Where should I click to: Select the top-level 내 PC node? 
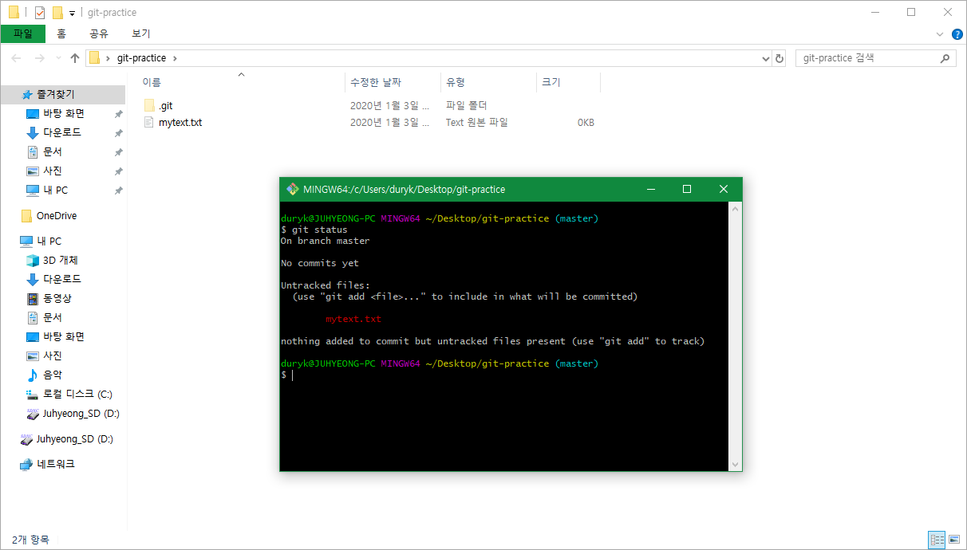[x=49, y=242]
